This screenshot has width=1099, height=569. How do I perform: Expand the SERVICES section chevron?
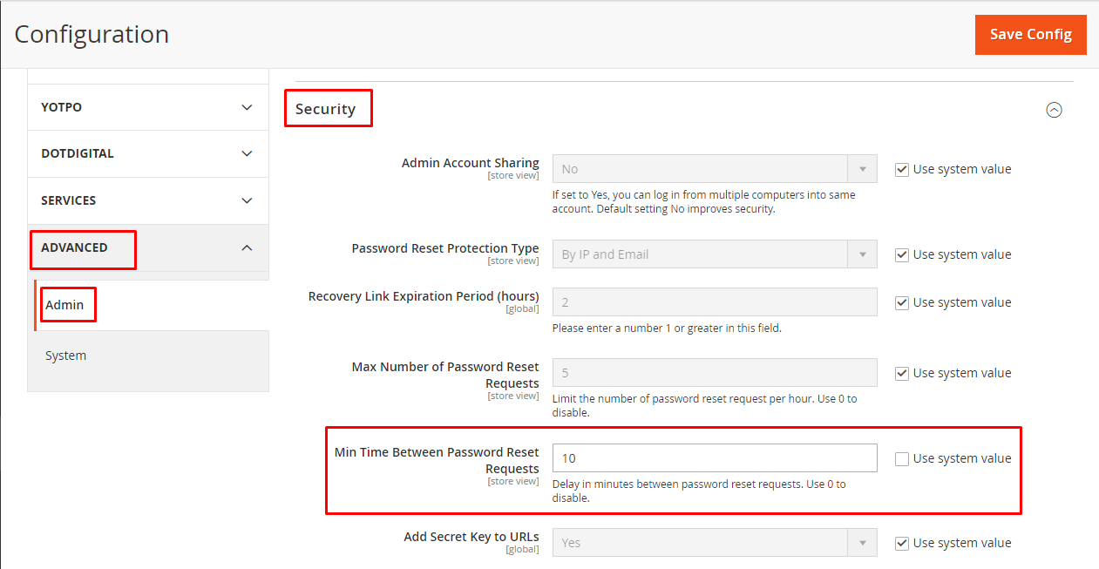click(247, 200)
